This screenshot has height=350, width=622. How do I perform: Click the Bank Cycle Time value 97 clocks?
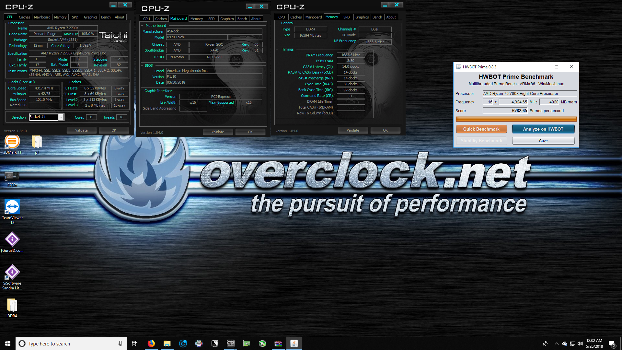click(351, 90)
